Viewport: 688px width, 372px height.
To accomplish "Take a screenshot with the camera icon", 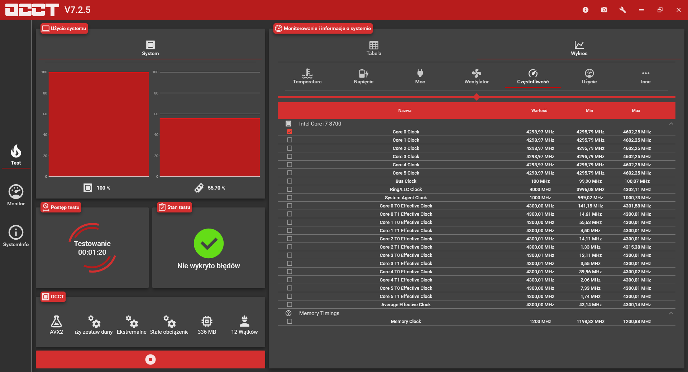I will pyautogui.click(x=604, y=10).
